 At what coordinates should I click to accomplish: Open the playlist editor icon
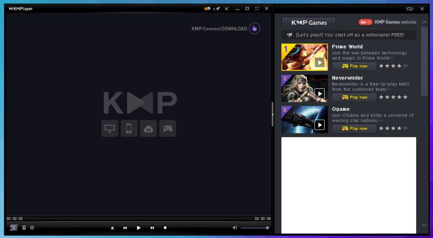(x=24, y=227)
